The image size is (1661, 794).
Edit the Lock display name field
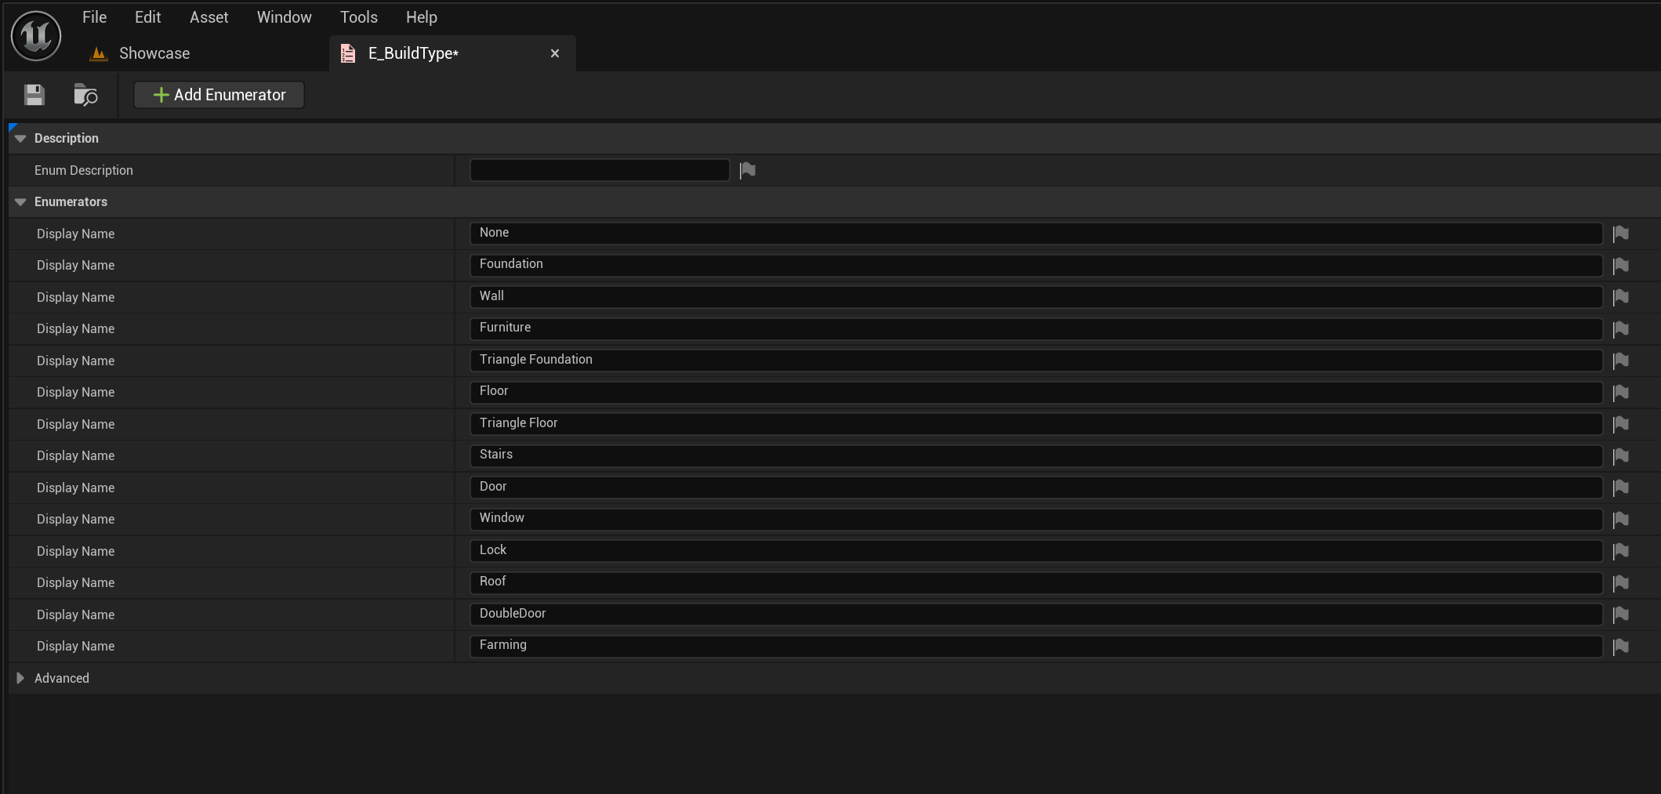click(x=1035, y=550)
